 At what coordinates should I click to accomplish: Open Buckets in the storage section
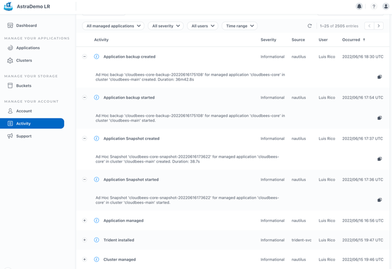point(24,86)
